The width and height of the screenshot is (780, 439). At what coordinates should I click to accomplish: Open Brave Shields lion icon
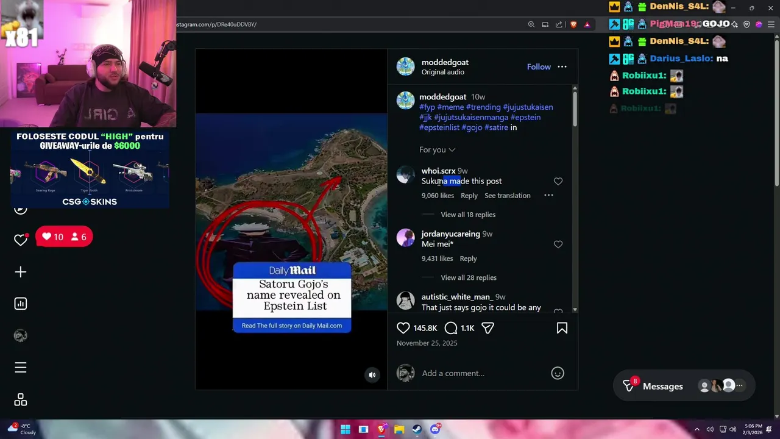(573, 24)
